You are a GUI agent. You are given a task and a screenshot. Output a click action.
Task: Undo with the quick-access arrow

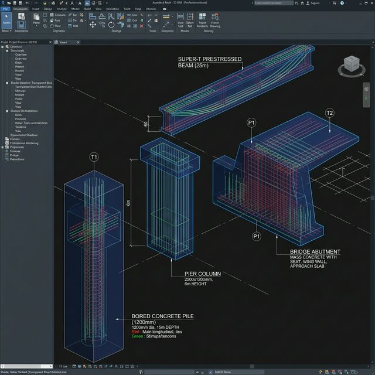tap(27, 3)
